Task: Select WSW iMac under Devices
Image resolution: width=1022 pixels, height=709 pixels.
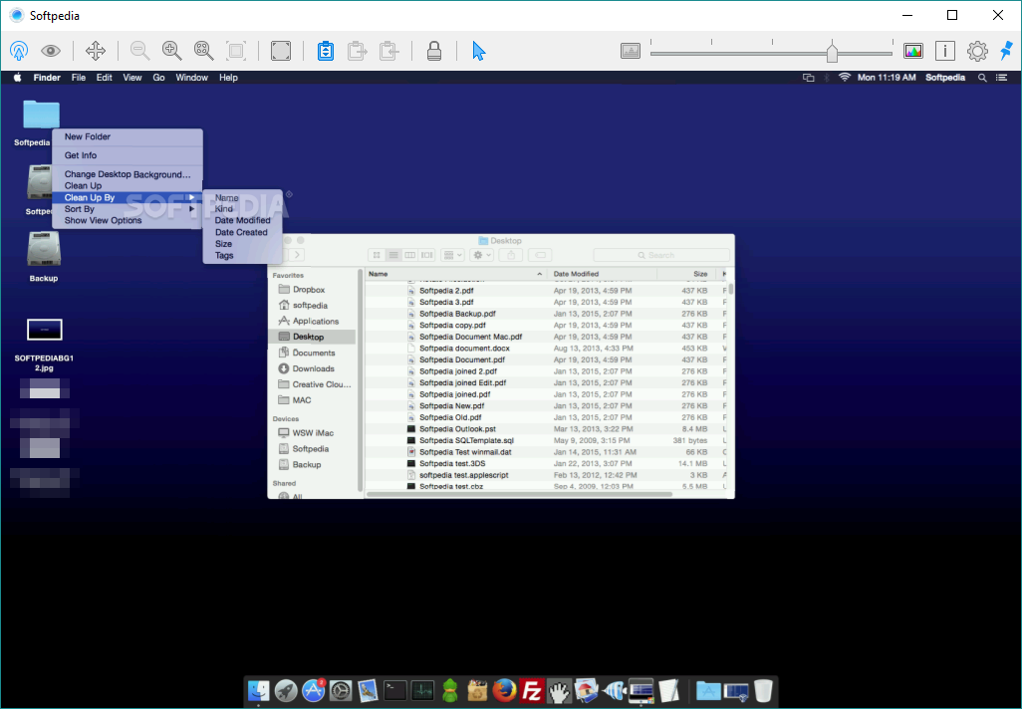Action: [x=313, y=433]
